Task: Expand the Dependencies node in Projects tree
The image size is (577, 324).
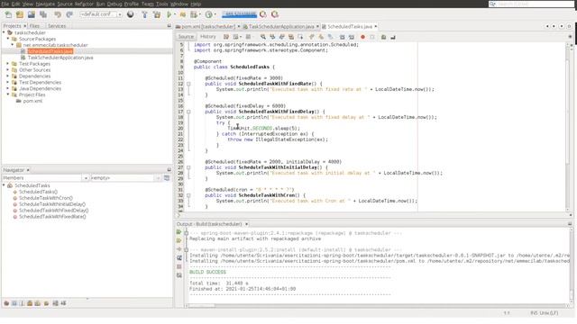Action: 8,76
